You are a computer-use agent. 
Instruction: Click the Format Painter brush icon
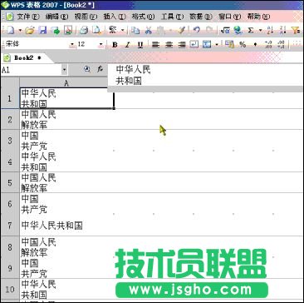tap(182, 30)
